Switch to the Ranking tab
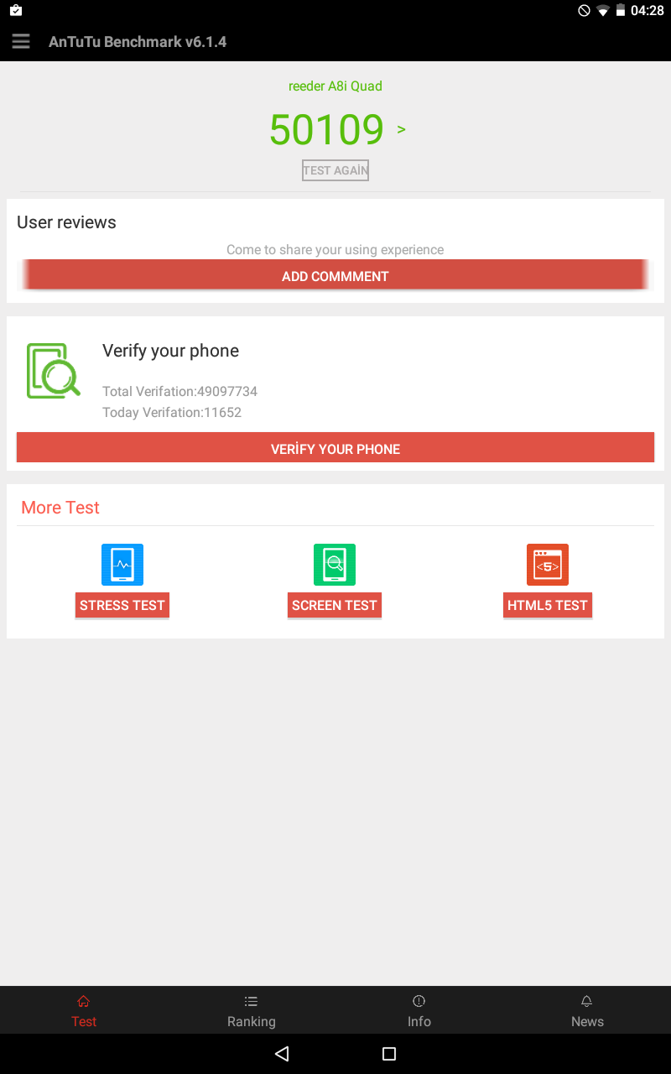The height and width of the screenshot is (1074, 671). [252, 1010]
